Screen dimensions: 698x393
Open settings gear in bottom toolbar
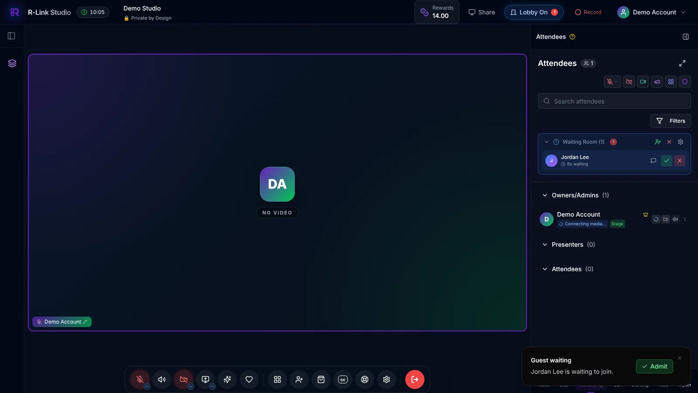pyautogui.click(x=387, y=379)
